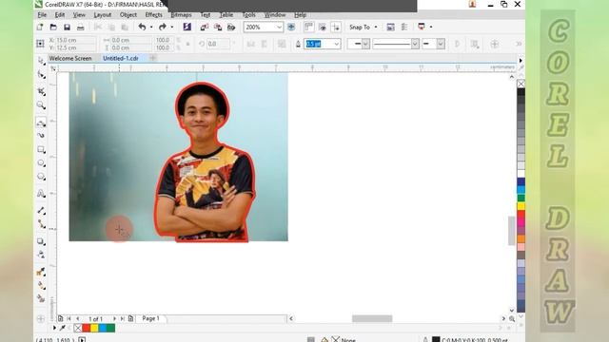
Task: Redo the last action
Action: click(x=163, y=27)
